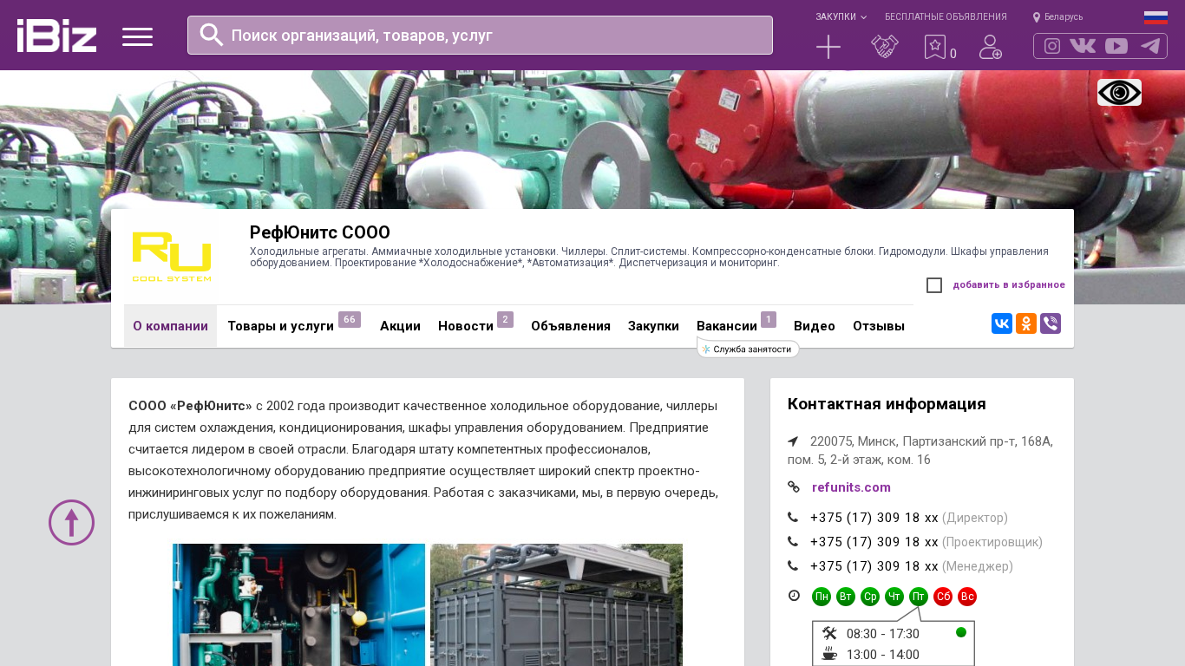Open iBiz YouTube channel
The image size is (1185, 666).
(x=1116, y=46)
